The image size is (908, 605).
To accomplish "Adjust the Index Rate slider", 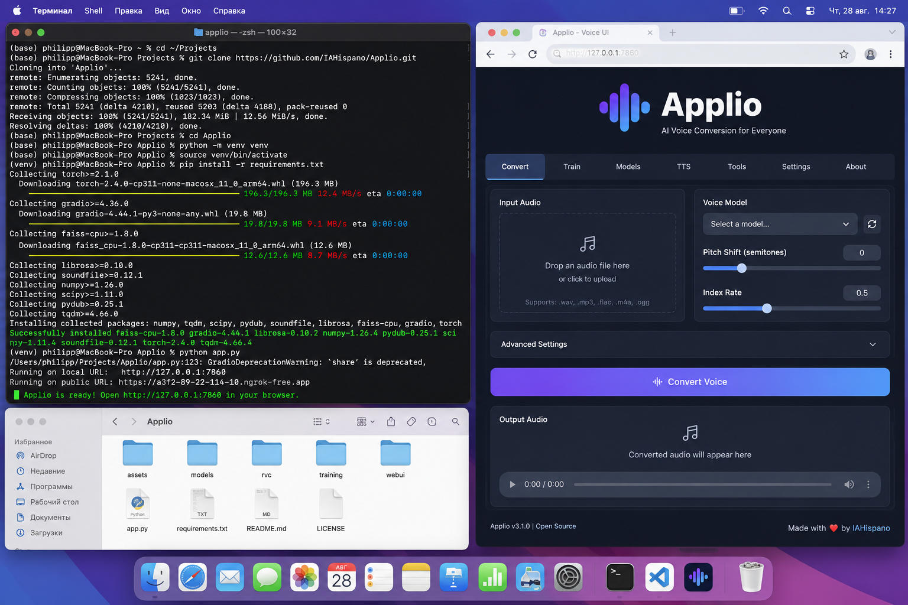I will pos(792,308).
